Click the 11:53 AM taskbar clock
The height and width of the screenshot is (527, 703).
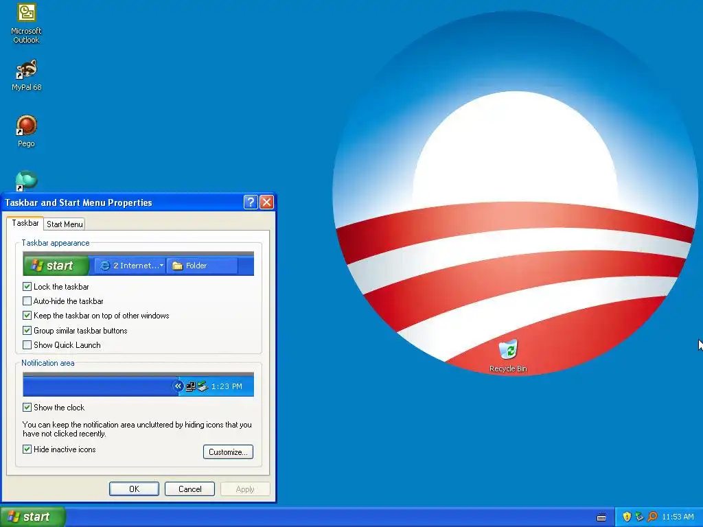(678, 517)
